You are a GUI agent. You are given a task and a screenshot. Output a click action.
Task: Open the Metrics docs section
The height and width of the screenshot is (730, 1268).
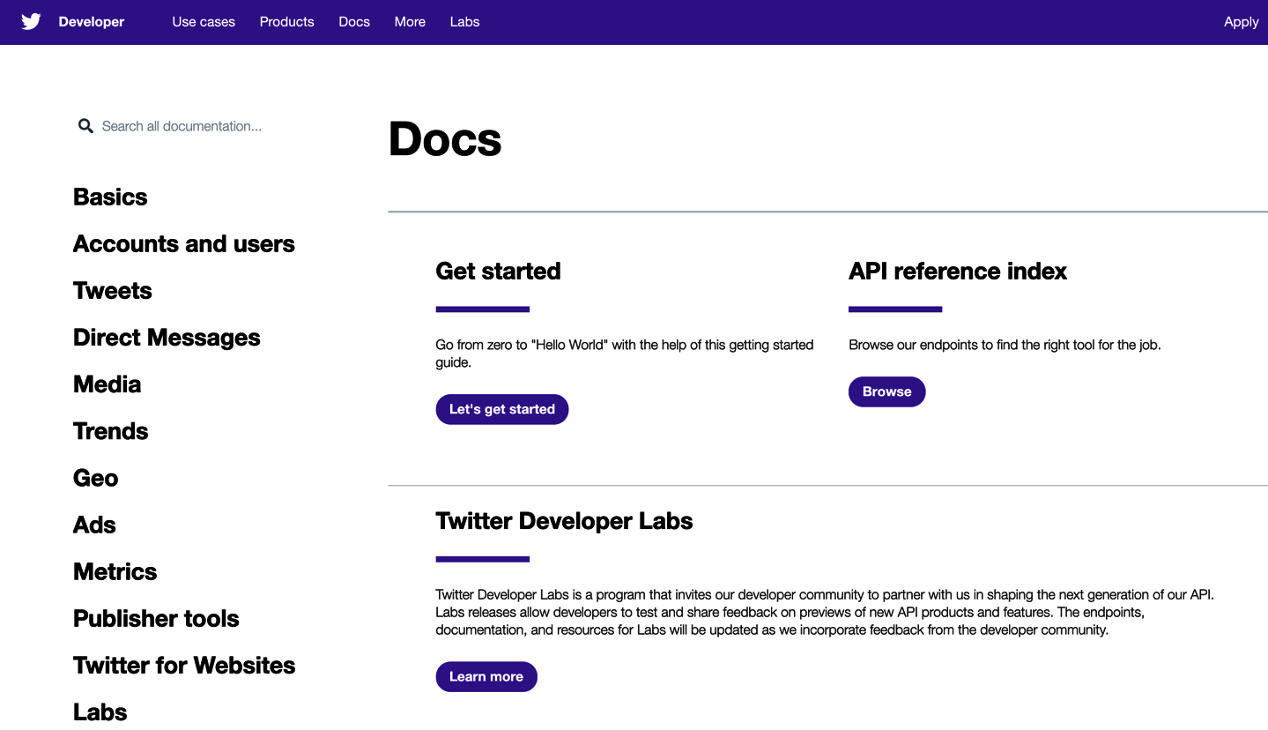click(x=115, y=571)
